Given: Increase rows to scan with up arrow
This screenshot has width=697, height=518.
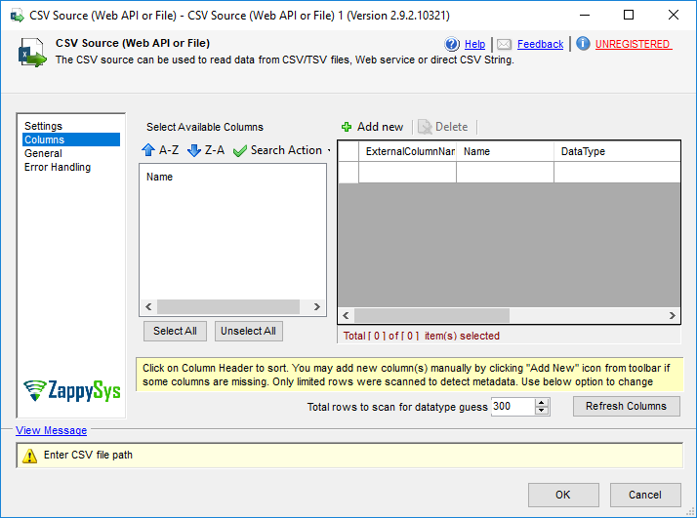Looking at the screenshot, I should pos(542,403).
